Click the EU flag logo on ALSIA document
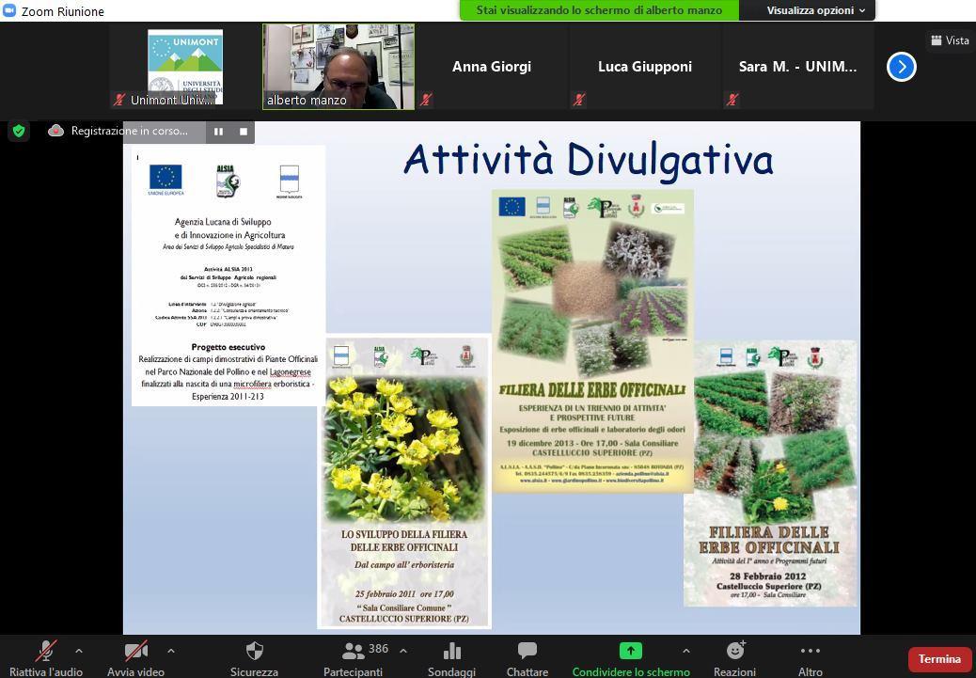The width and height of the screenshot is (976, 678). pos(165,178)
